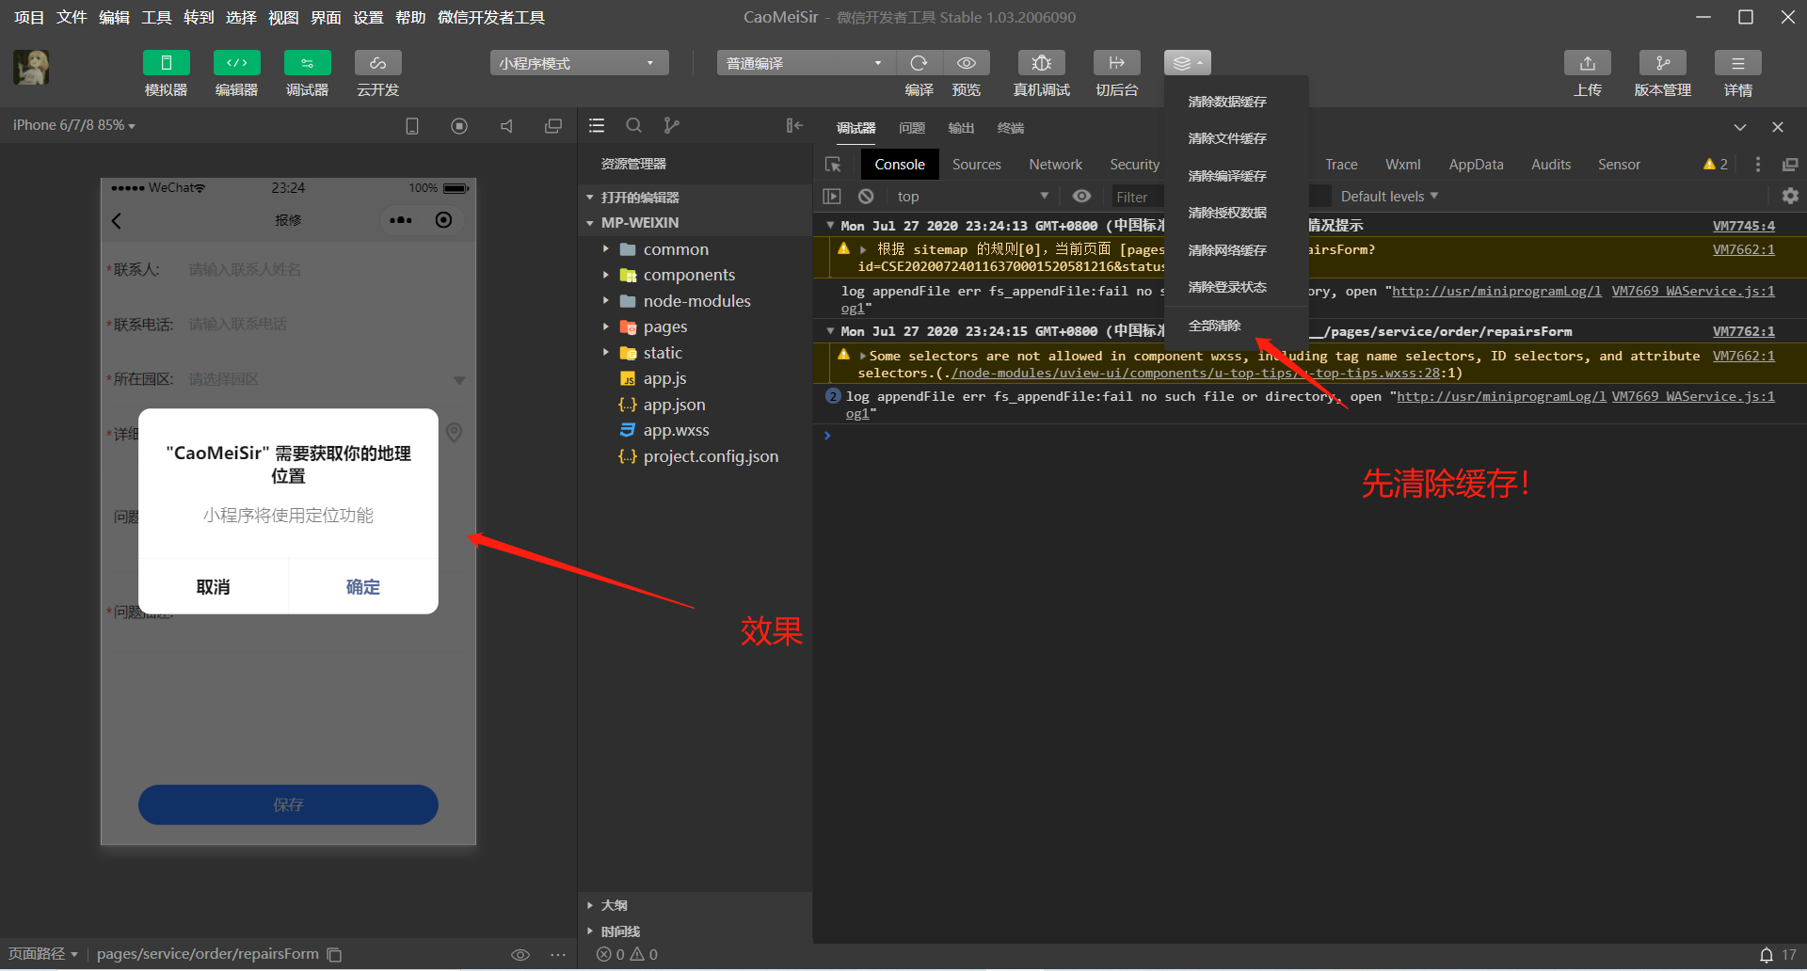
Task: Click the inspect element picker icon
Action: 833,165
